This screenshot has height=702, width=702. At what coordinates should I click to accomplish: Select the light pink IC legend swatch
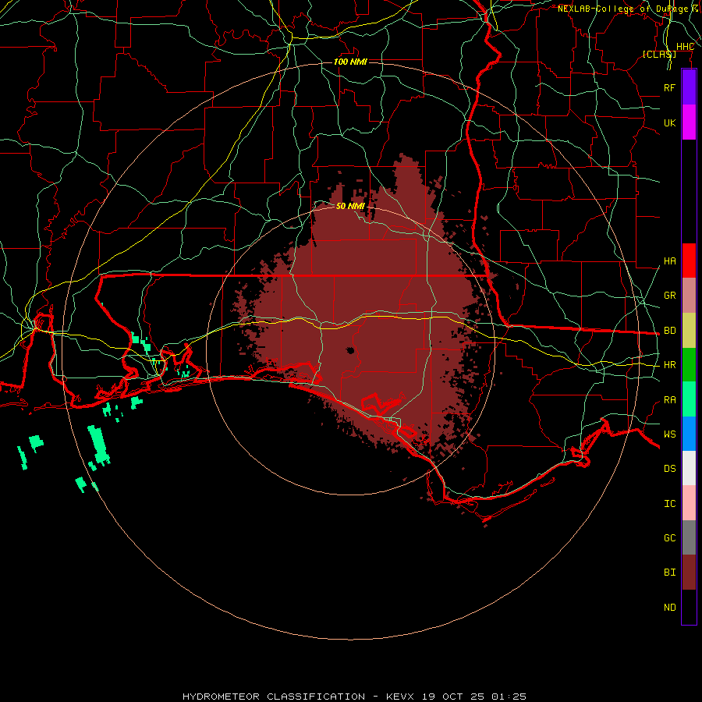[689, 503]
